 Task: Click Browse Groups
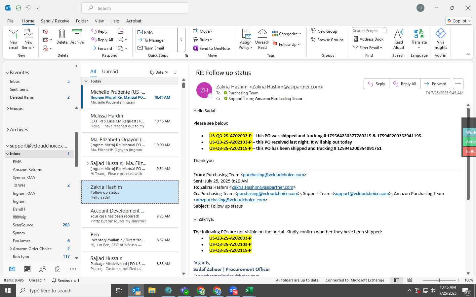[327, 40]
